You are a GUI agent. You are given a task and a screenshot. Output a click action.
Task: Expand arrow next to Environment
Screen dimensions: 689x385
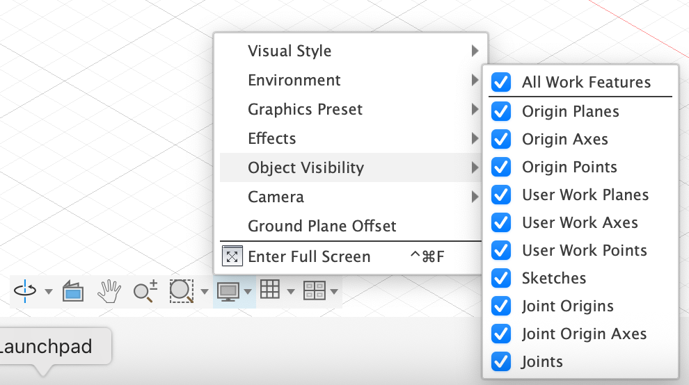click(475, 80)
